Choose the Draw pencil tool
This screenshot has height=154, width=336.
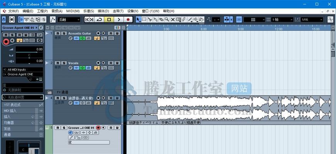click(184, 20)
